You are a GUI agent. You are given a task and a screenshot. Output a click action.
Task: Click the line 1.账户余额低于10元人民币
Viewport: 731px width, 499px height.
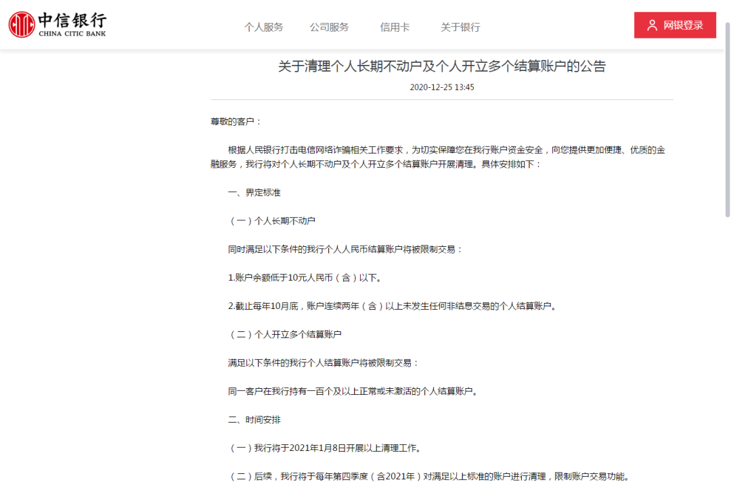click(x=305, y=278)
